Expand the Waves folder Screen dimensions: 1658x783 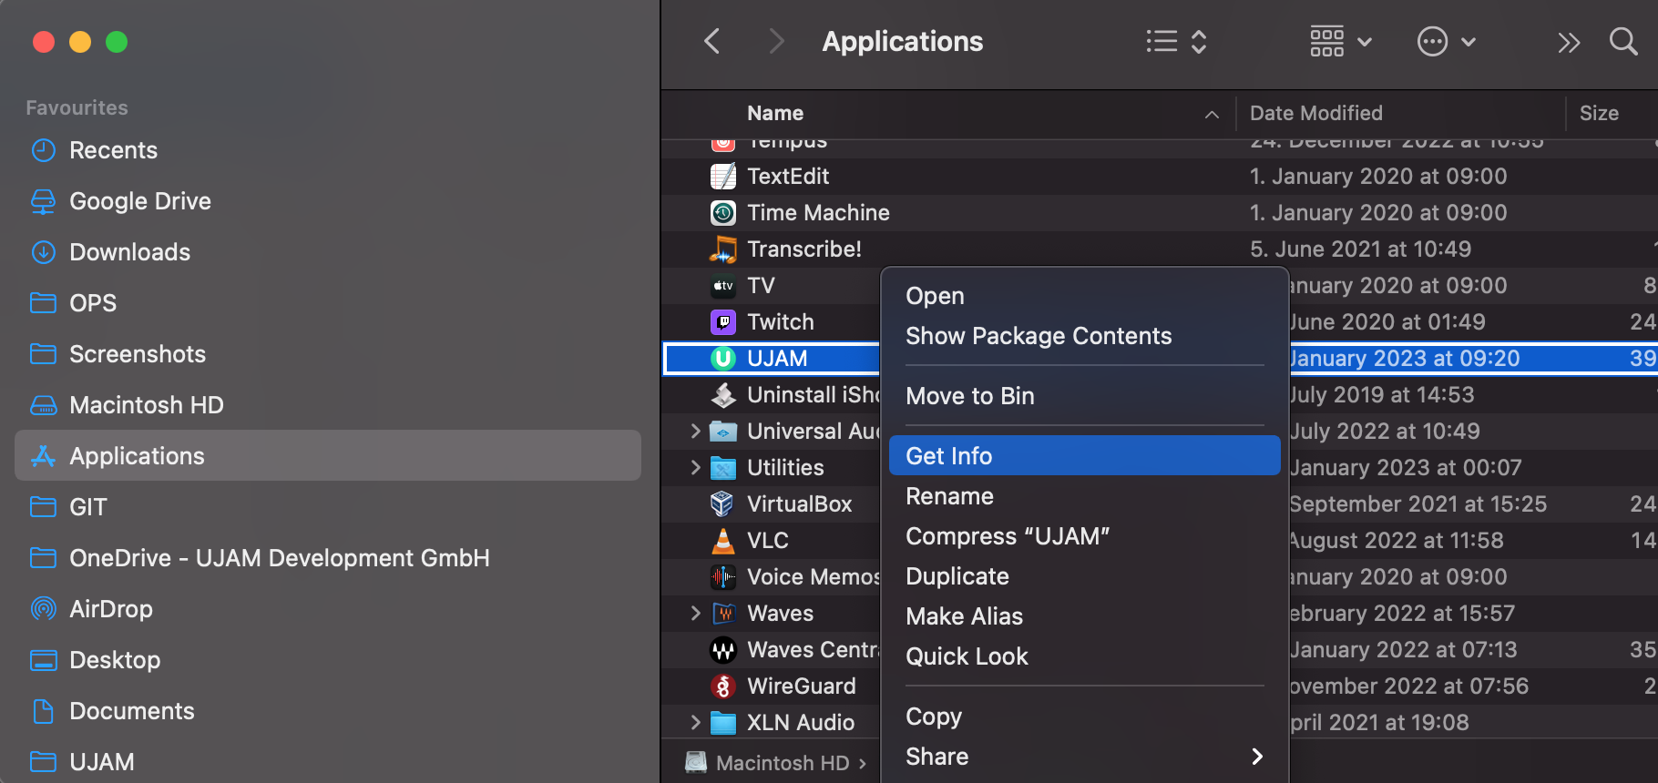695,613
